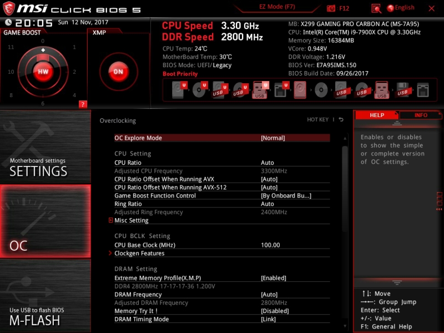Select the legacy USB hard disk boot icon
This screenshot has width=444, height=333.
341,90
